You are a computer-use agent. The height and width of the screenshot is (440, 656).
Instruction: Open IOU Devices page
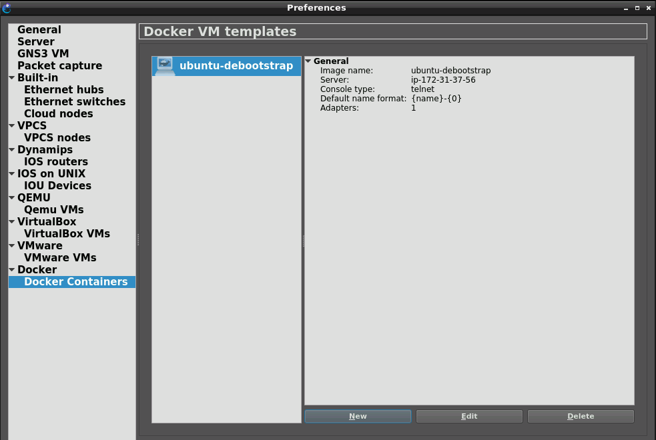[x=58, y=185]
